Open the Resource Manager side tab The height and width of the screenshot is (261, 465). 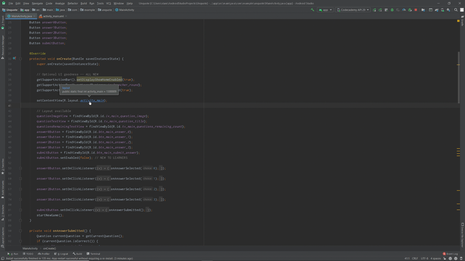tap(3, 47)
